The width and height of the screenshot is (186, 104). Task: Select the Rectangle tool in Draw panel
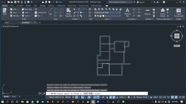pyautogui.click(x=55, y=16)
